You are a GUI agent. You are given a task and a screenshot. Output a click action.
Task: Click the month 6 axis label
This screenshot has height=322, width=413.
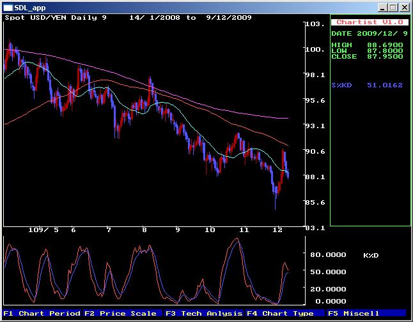(x=74, y=230)
